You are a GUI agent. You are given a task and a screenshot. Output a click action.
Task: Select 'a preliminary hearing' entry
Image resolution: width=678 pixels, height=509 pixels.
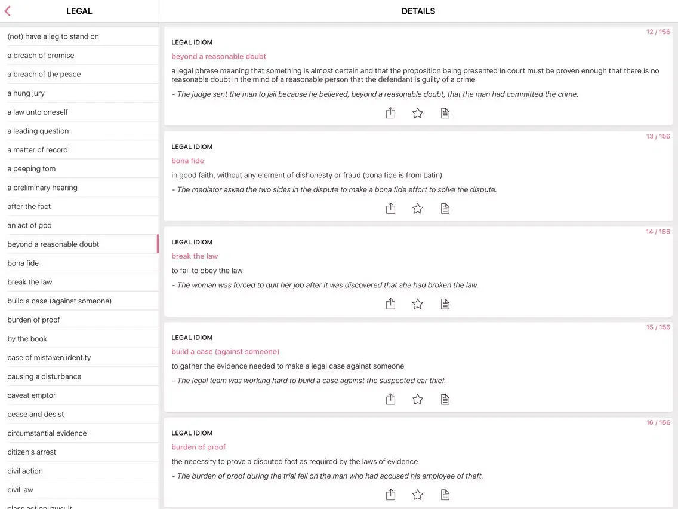coord(79,188)
